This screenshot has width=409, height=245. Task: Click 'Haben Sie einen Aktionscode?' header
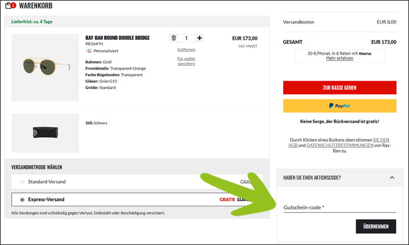tap(312, 178)
